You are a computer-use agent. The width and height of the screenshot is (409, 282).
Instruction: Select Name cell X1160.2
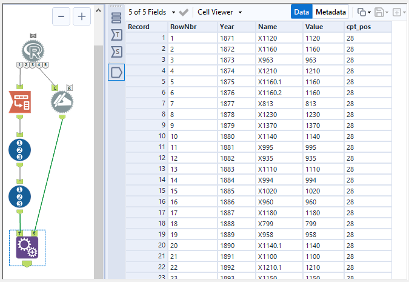point(279,93)
